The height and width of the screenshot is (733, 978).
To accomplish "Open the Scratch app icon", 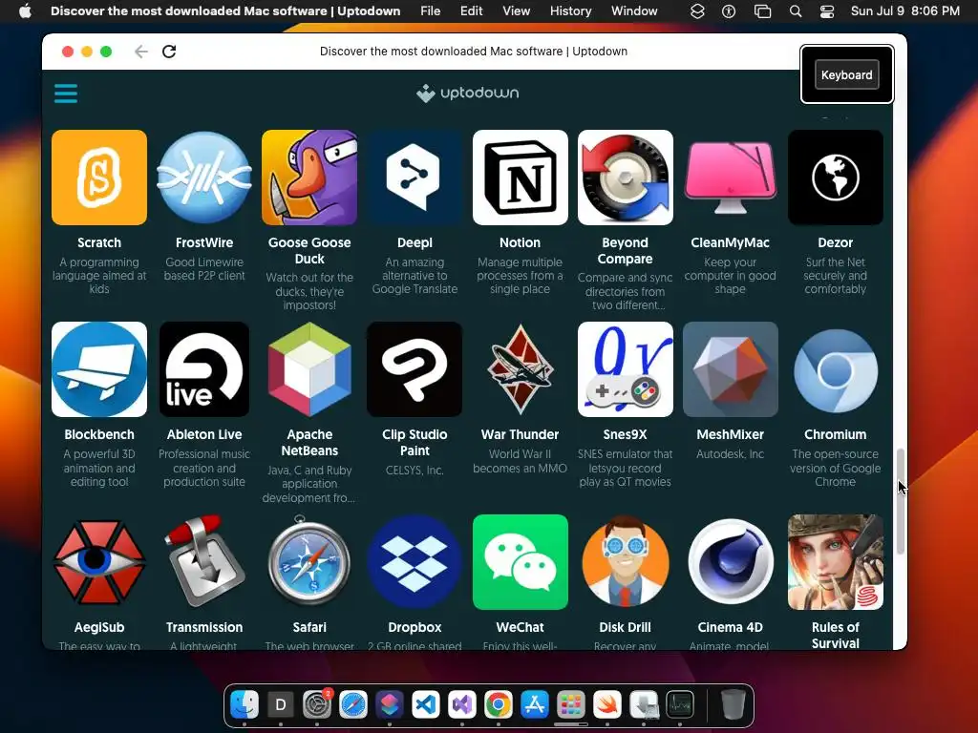I will tap(99, 178).
